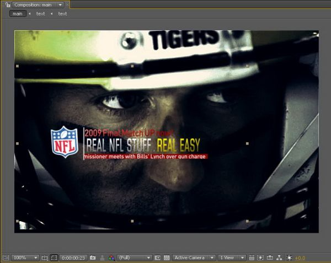
Task: Click the current time 0:00:00:23 field
Action: 73,257
